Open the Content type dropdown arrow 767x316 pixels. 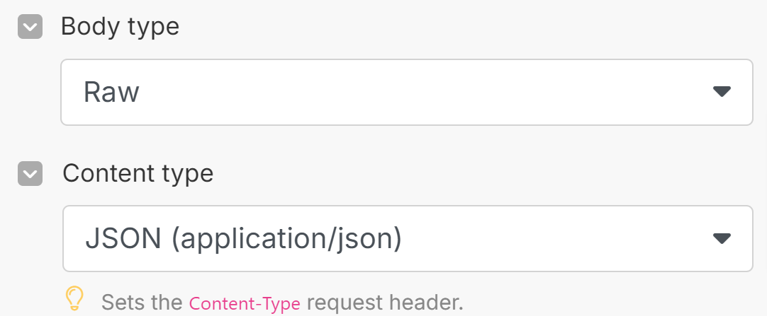pyautogui.click(x=721, y=238)
